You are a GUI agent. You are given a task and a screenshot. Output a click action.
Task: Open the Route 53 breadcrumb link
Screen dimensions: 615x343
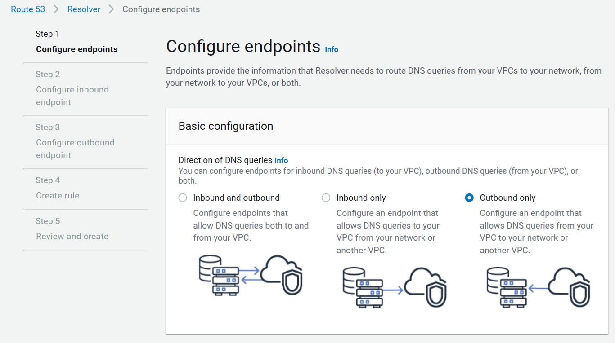coord(28,9)
